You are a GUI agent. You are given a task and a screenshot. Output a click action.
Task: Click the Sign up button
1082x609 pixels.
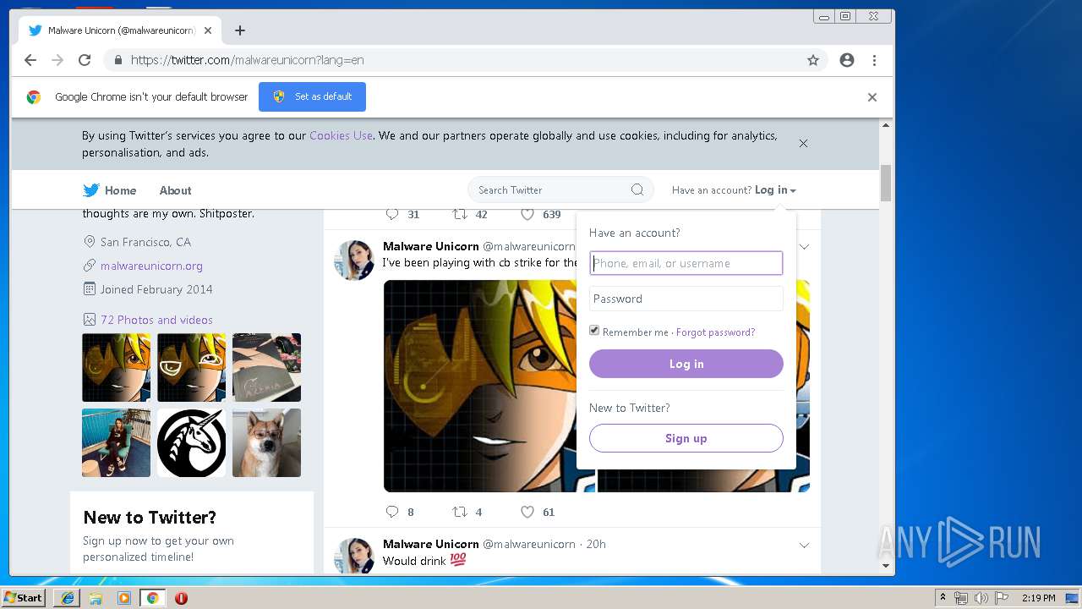tap(686, 438)
